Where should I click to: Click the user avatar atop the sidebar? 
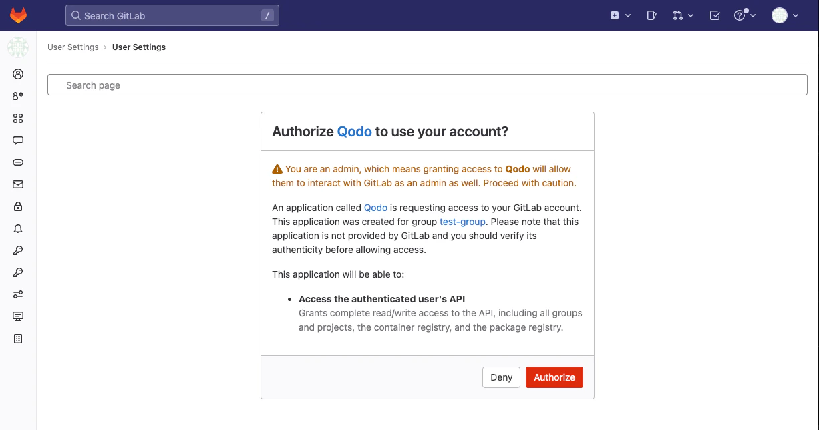point(18,47)
